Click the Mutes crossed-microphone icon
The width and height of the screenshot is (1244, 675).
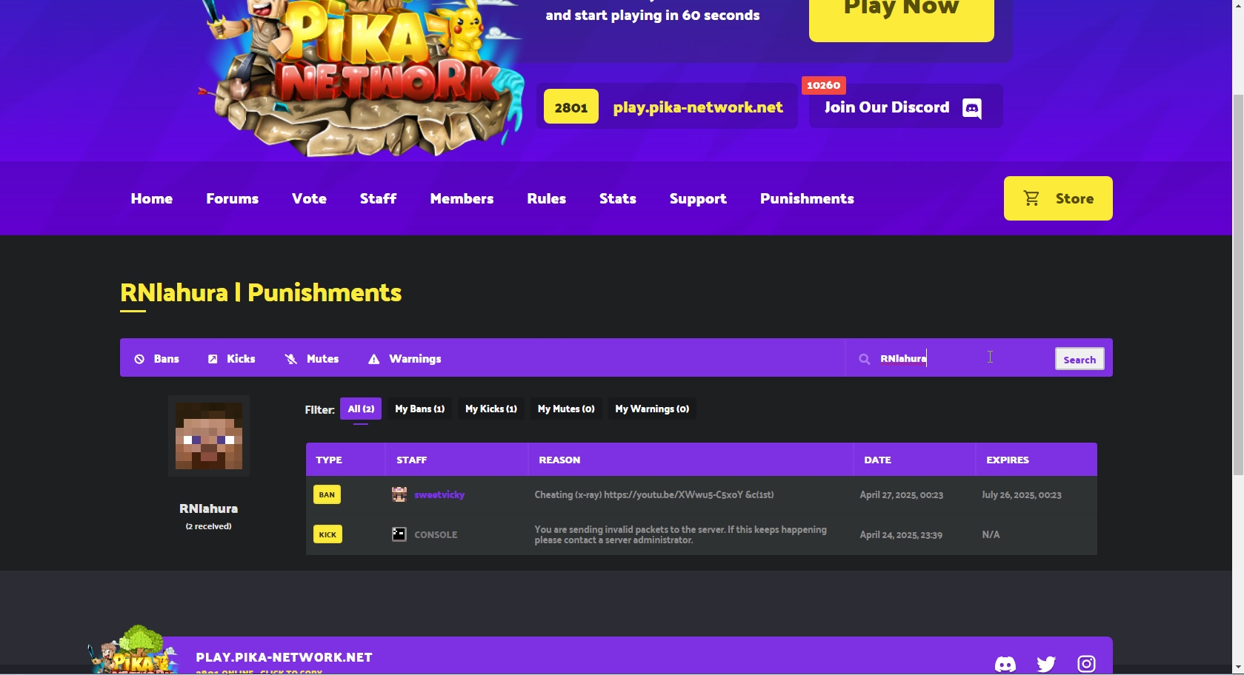[290, 359]
